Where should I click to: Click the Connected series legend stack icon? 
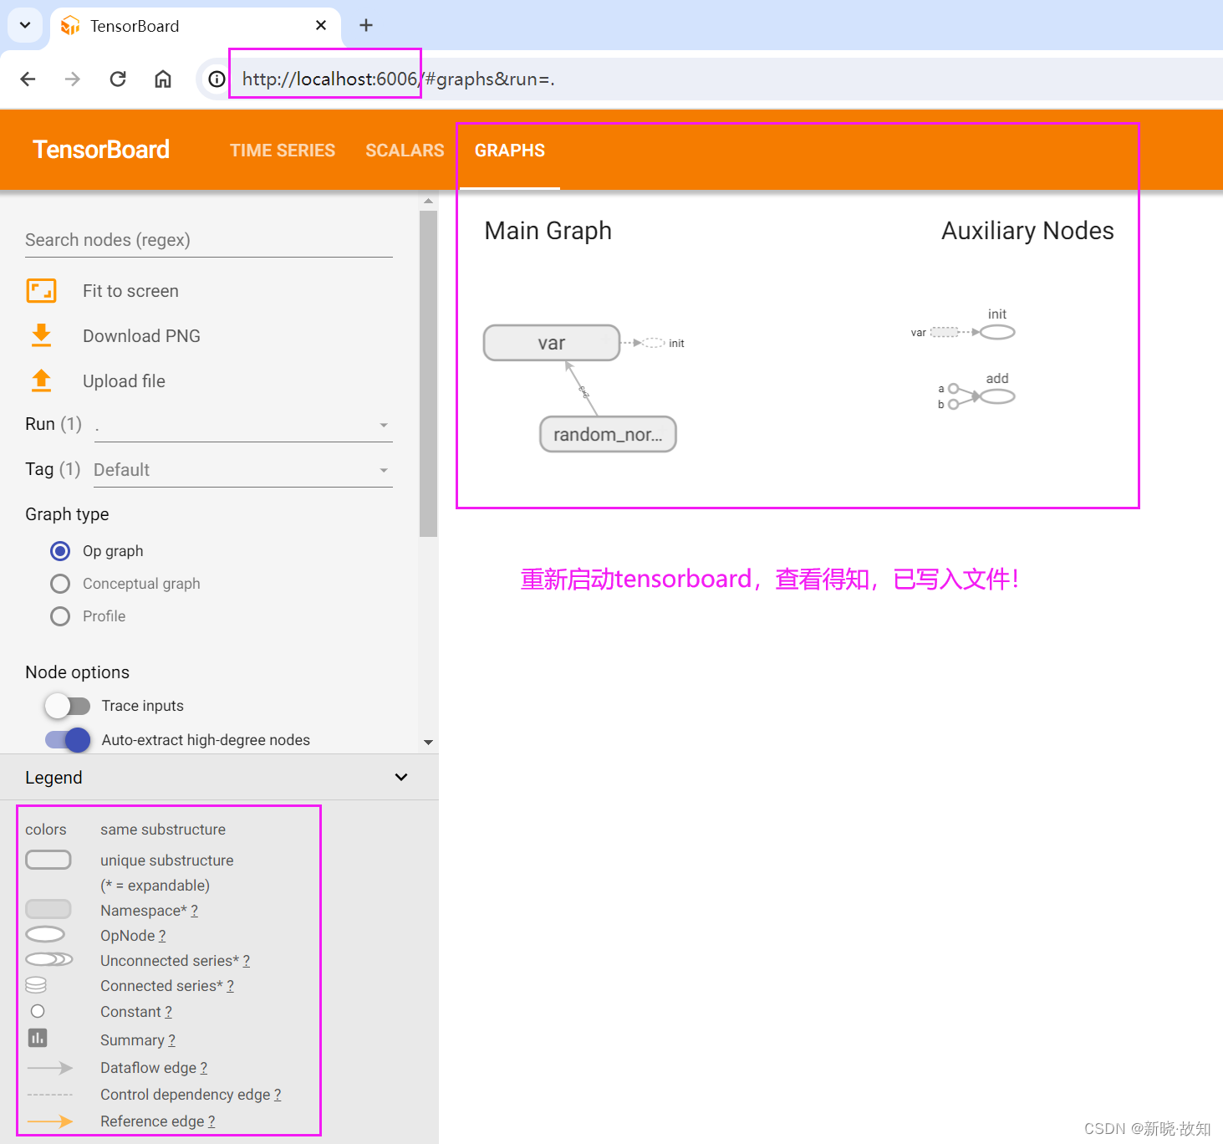click(36, 985)
